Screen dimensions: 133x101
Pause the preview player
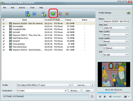(x=100, y=97)
